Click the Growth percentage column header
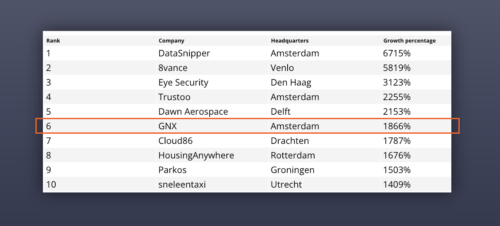Screen dimensions: 500x226 [x=409, y=41]
